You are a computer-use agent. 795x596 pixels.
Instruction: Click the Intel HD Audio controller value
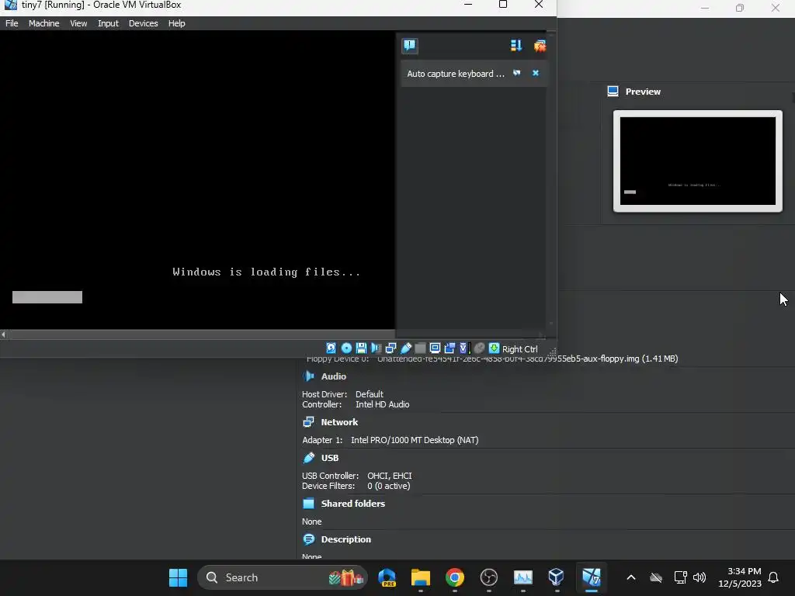(x=382, y=404)
